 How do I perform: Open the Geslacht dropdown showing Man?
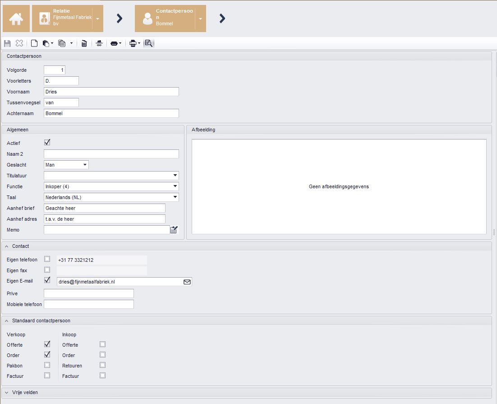[66, 165]
